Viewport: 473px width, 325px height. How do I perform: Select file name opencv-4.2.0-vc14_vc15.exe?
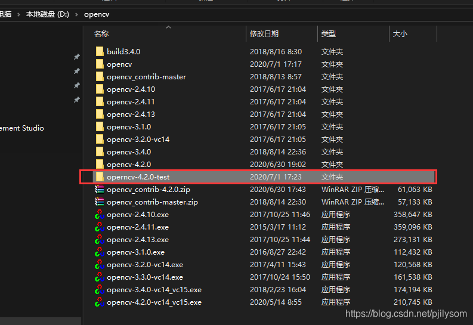pyautogui.click(x=154, y=302)
